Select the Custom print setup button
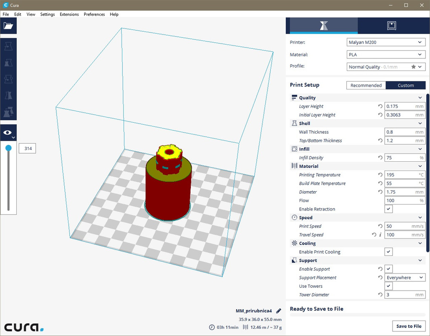Screen dimensions: 430x336 [x=406, y=85]
